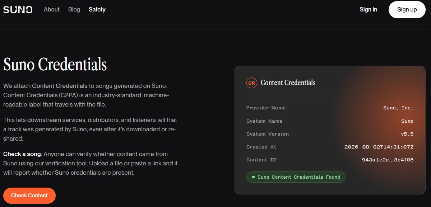Click the paragraph starting 'This lets downstream services'
The image size is (431, 207).
(90, 129)
